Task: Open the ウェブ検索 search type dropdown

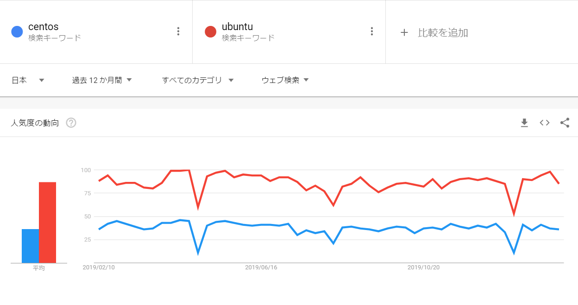Action: pos(285,80)
